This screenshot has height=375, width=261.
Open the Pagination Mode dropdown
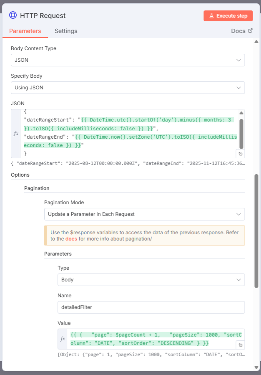[x=144, y=214]
